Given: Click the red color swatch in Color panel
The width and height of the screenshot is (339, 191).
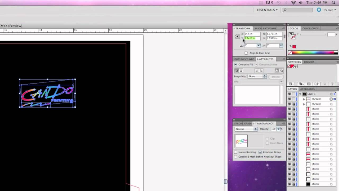Looking at the screenshot, I should coord(294,47).
